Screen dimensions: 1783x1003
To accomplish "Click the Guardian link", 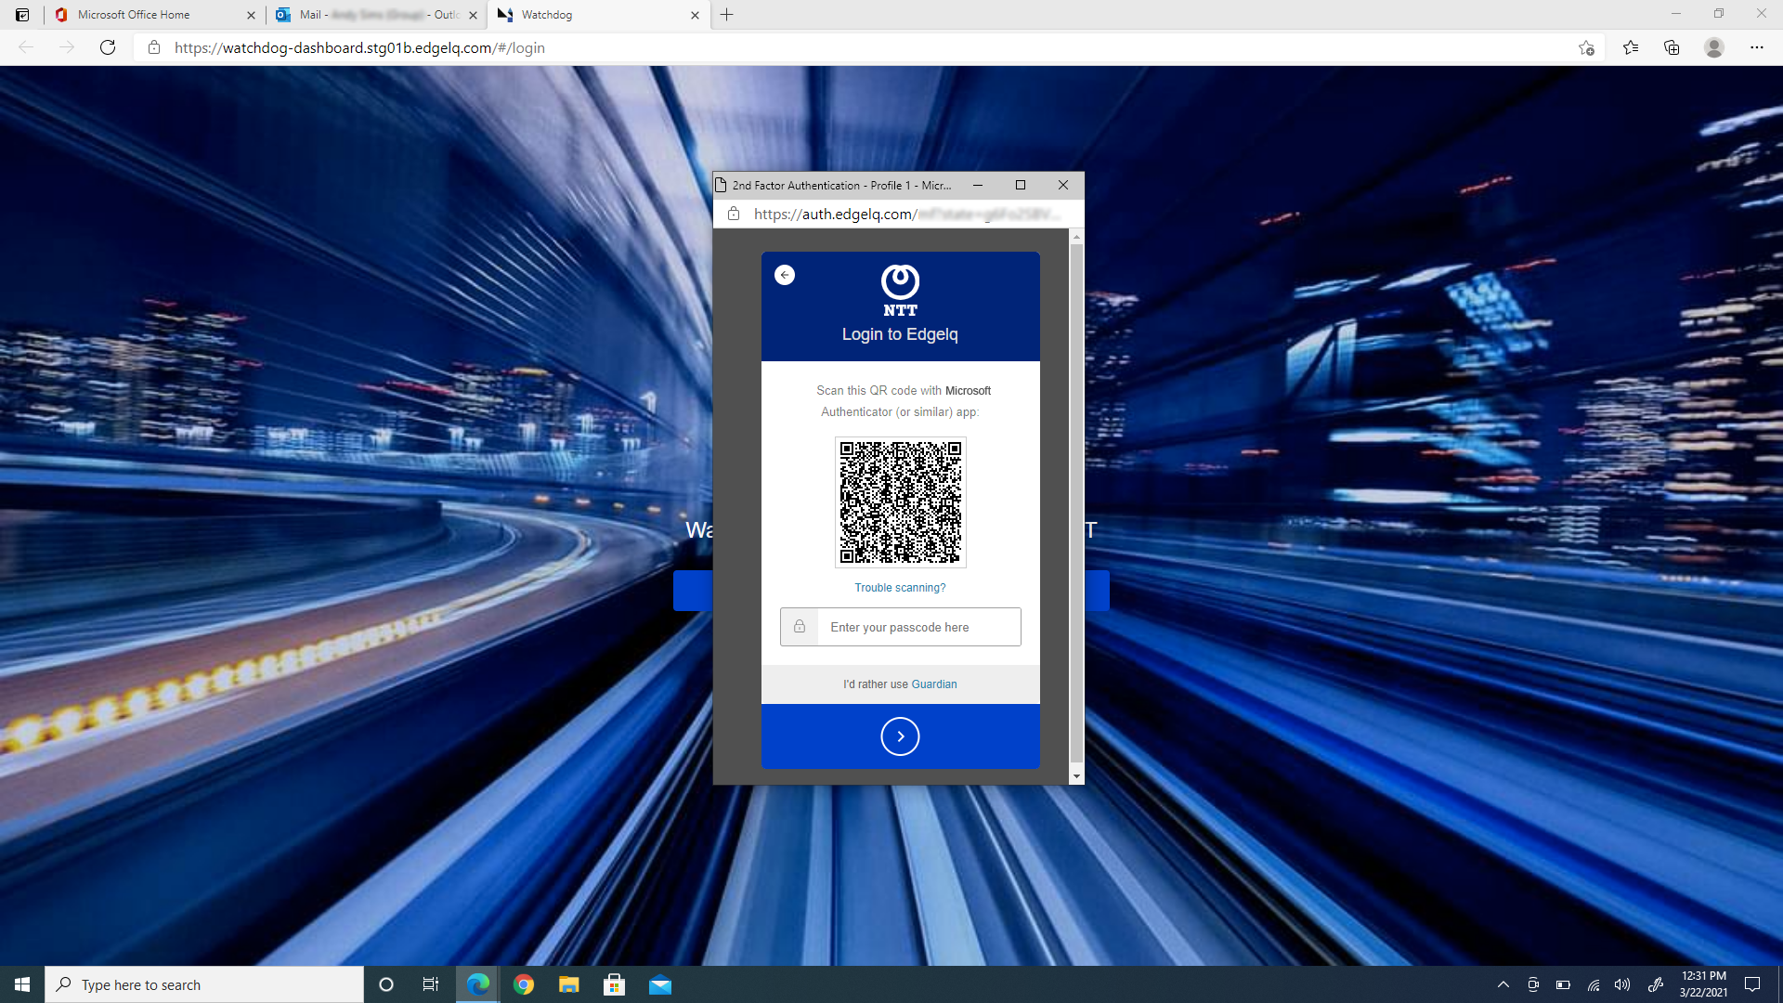I will (x=934, y=684).
